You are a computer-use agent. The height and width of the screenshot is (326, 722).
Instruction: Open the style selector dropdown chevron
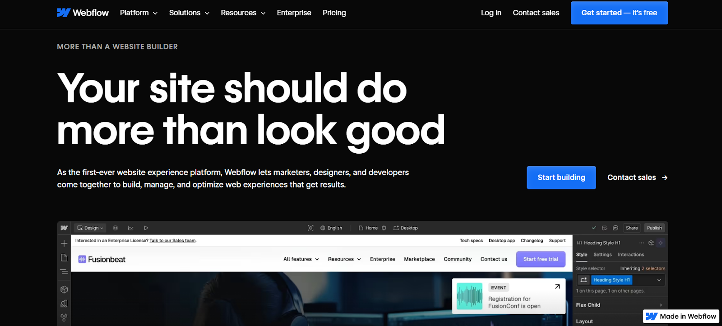pyautogui.click(x=659, y=280)
